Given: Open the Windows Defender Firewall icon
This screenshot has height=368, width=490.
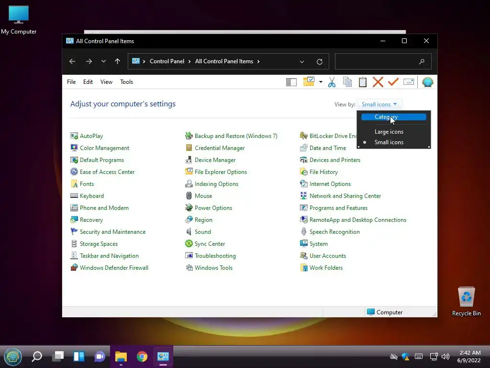Looking at the screenshot, I should [74, 267].
